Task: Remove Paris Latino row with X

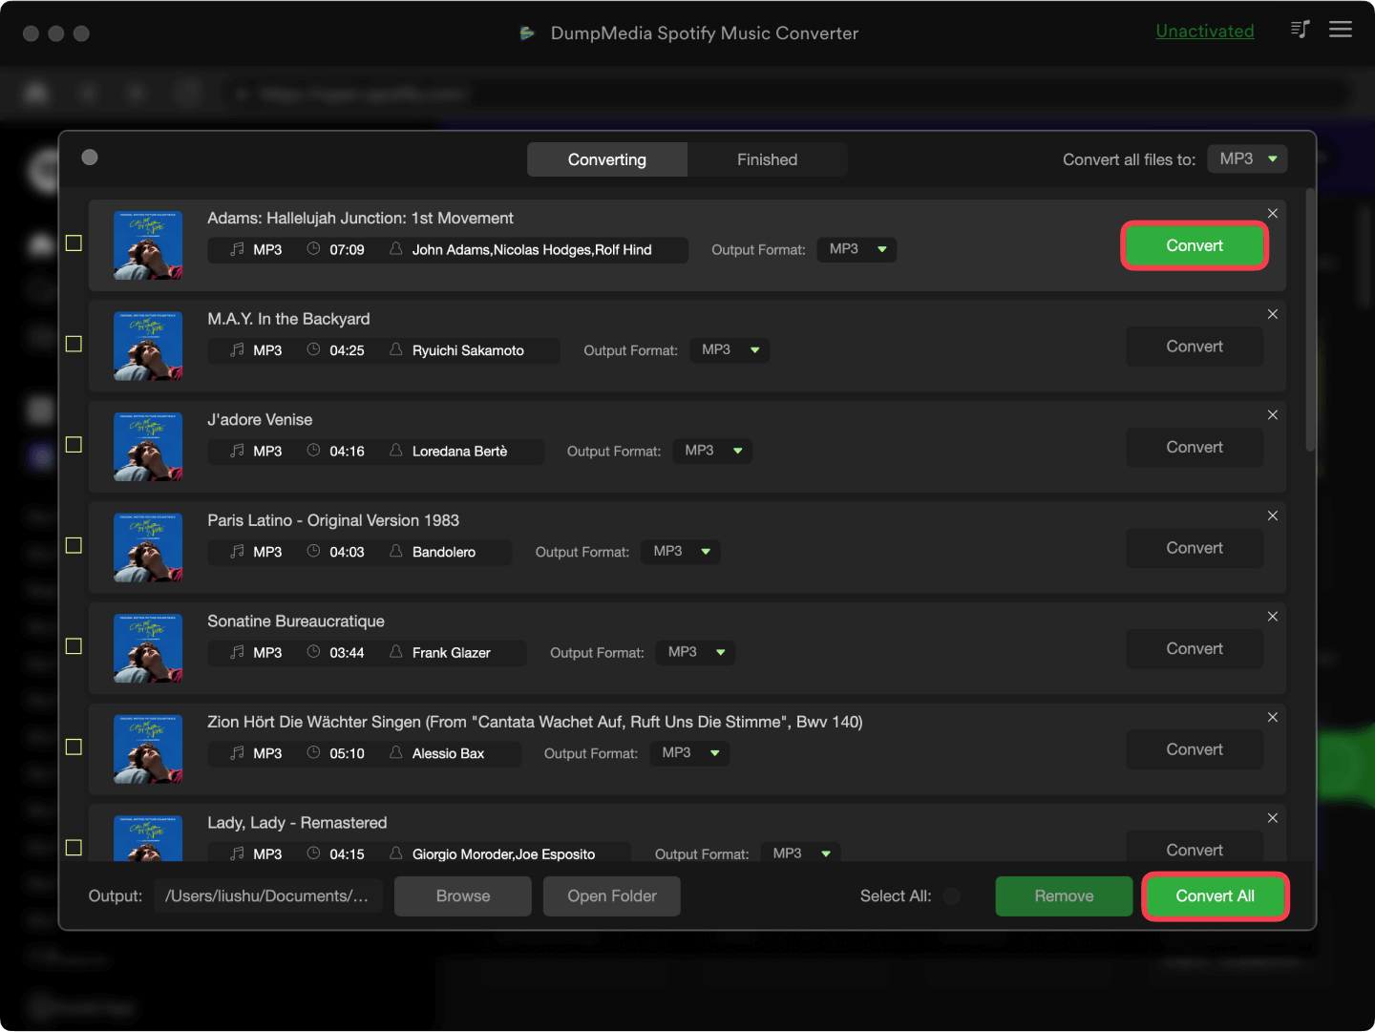Action: click(1273, 516)
